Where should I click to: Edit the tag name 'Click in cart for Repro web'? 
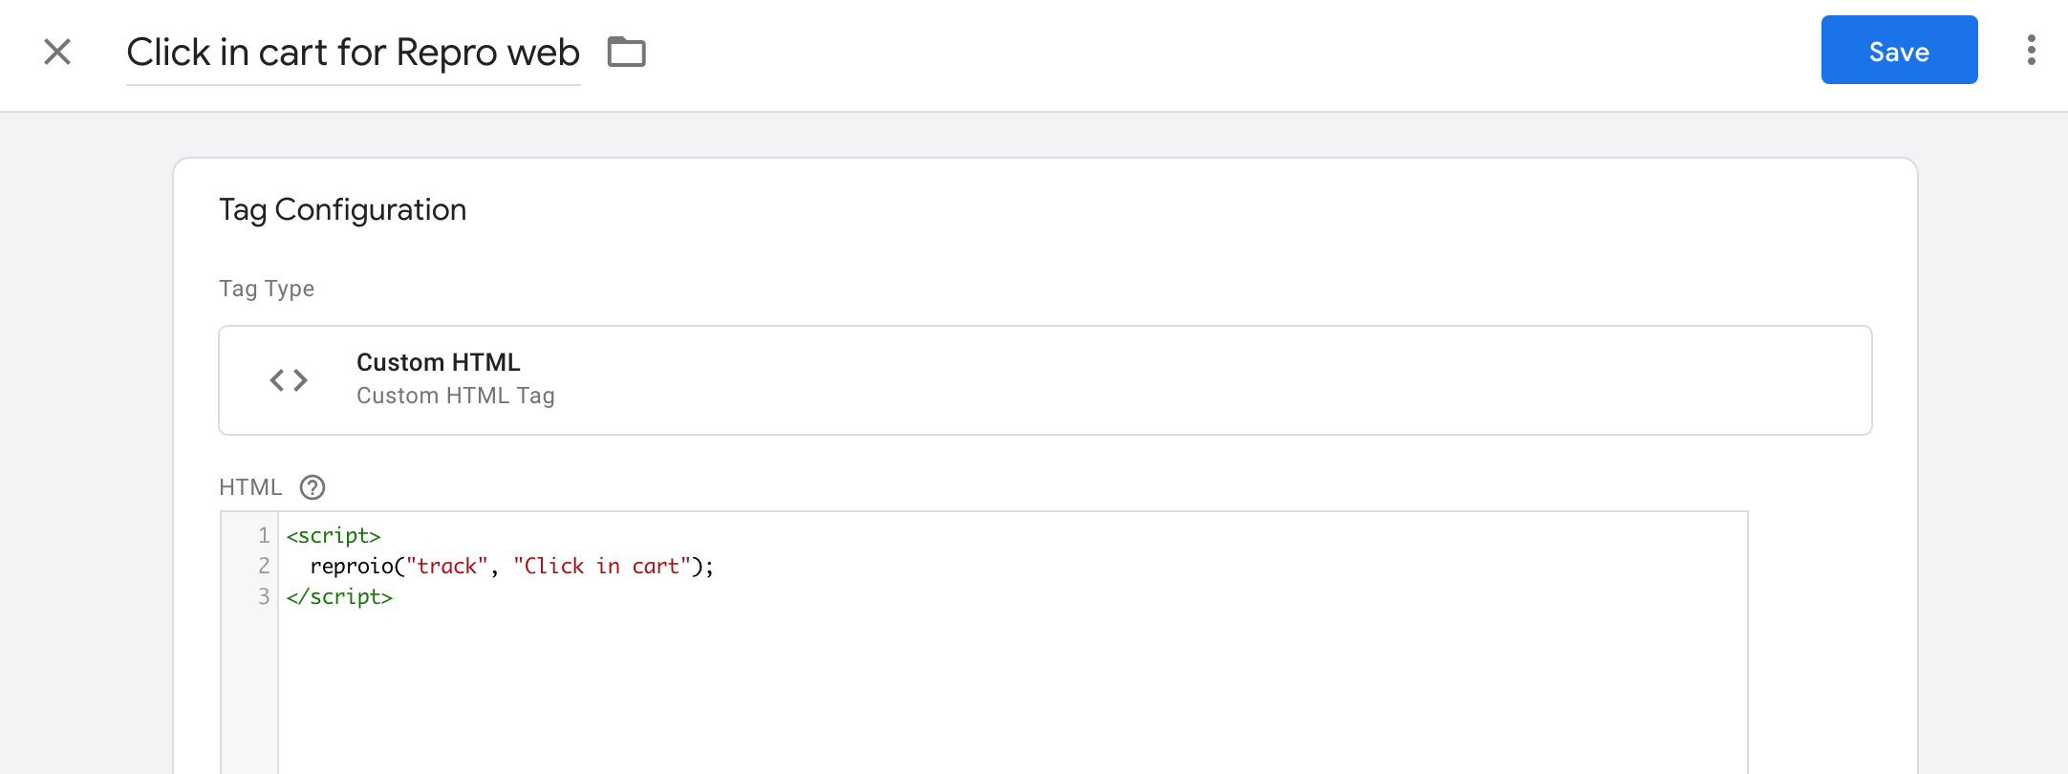coord(353,53)
